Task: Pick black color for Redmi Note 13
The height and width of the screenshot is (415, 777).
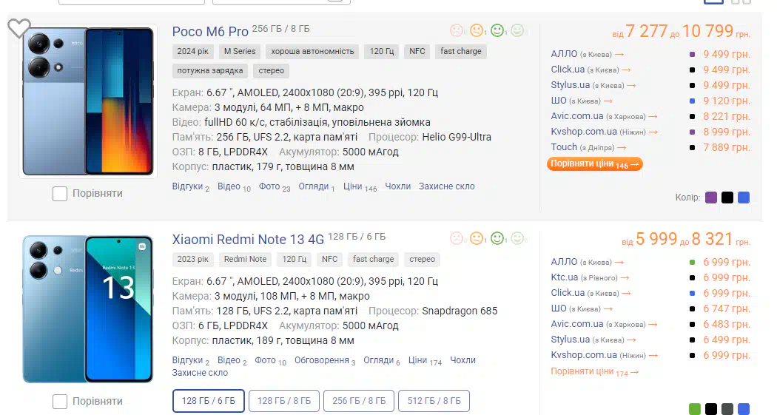Action: coord(711,409)
